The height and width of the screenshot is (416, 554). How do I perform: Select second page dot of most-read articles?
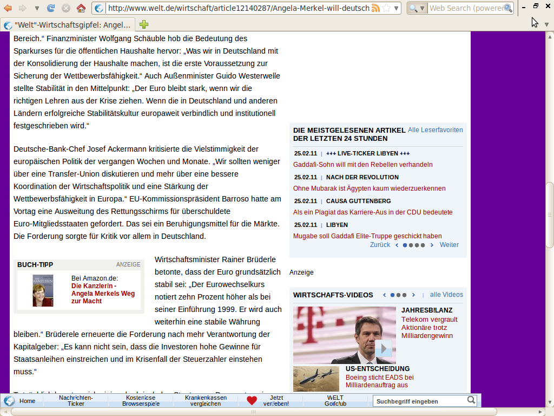[411, 245]
